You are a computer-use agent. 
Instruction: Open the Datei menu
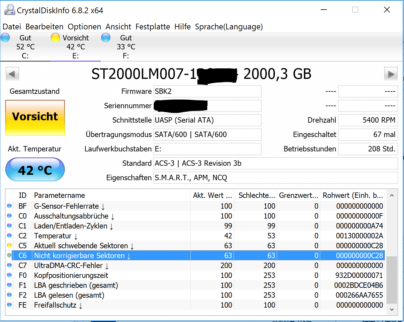(x=12, y=27)
